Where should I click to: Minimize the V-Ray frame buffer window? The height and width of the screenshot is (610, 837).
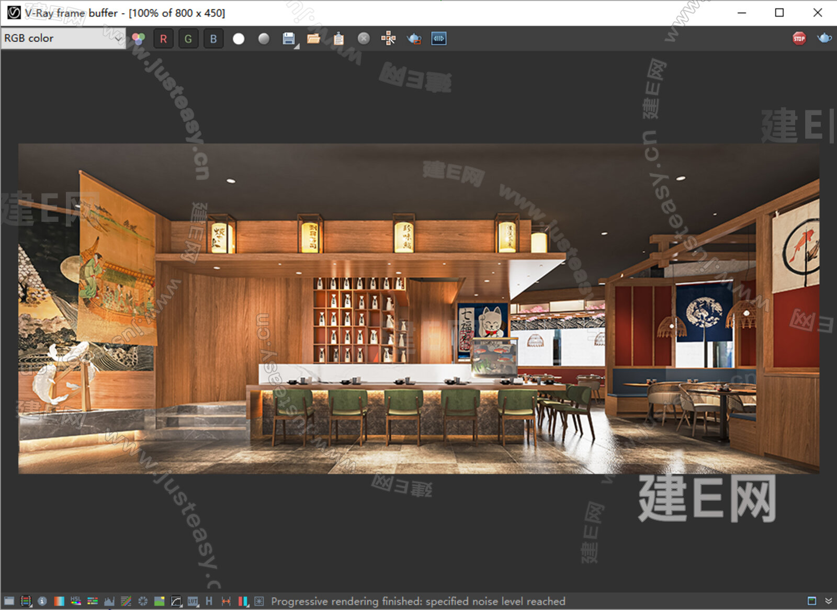[x=742, y=13]
